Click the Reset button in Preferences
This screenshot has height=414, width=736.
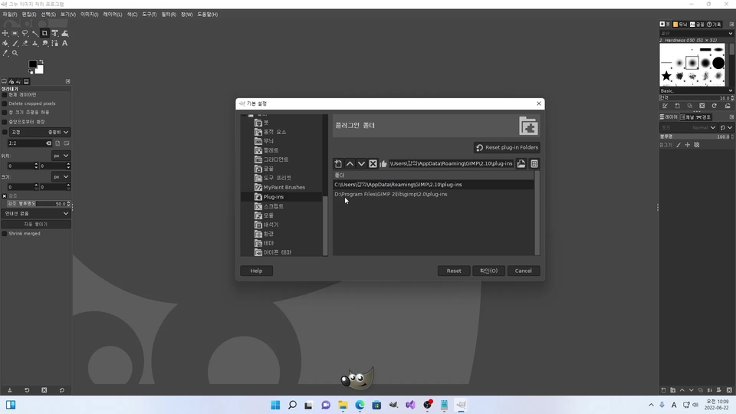pyautogui.click(x=453, y=271)
